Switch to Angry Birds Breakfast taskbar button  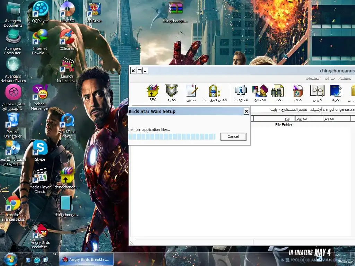[86, 259]
